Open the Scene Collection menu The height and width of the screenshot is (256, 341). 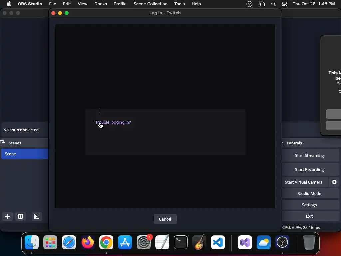(x=150, y=4)
